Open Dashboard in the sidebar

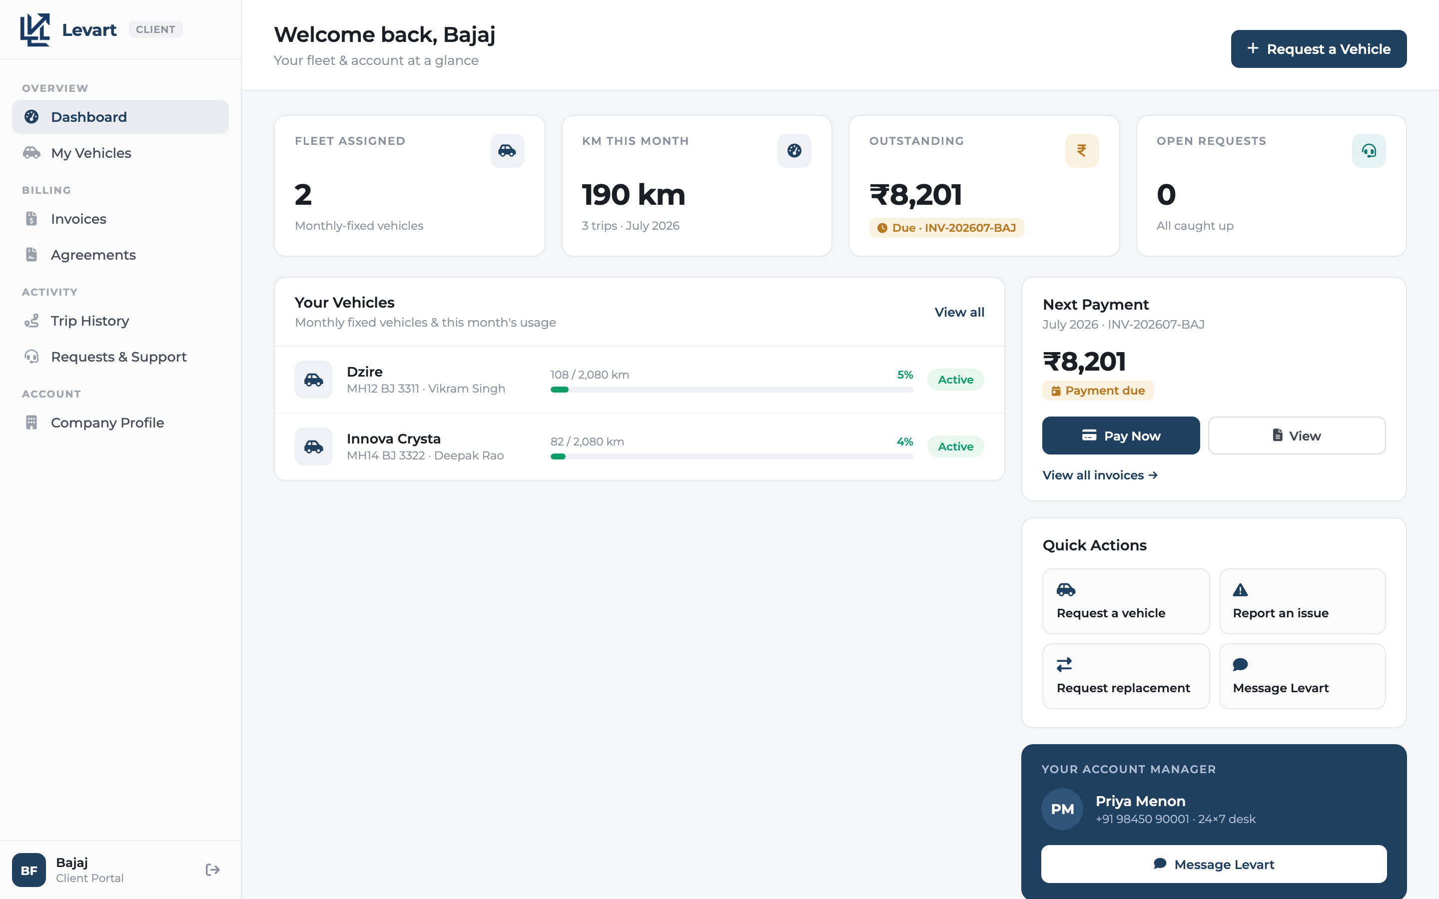click(120, 117)
